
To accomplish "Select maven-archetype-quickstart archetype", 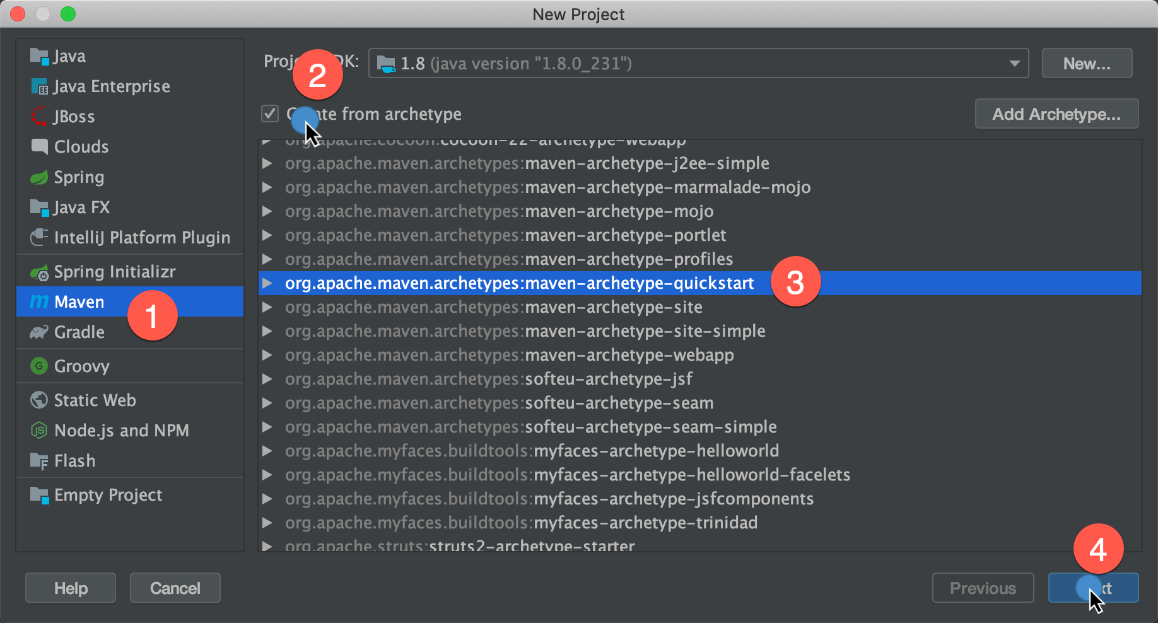I will click(700, 283).
